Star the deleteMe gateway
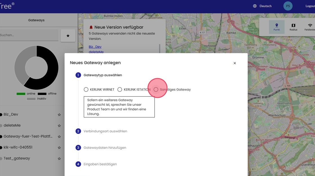 (59, 126)
